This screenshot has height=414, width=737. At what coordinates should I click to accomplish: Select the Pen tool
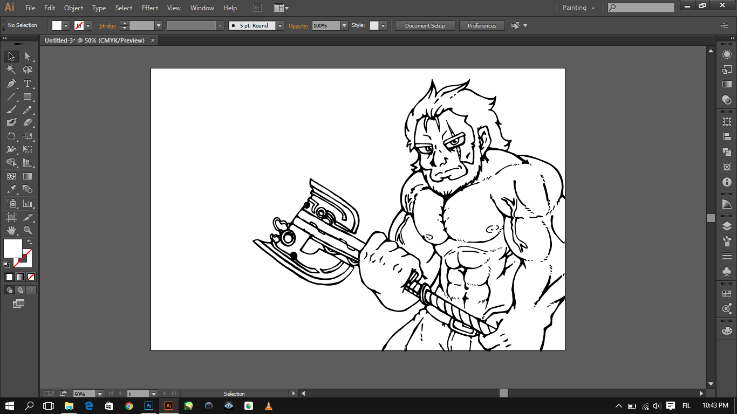tap(11, 84)
